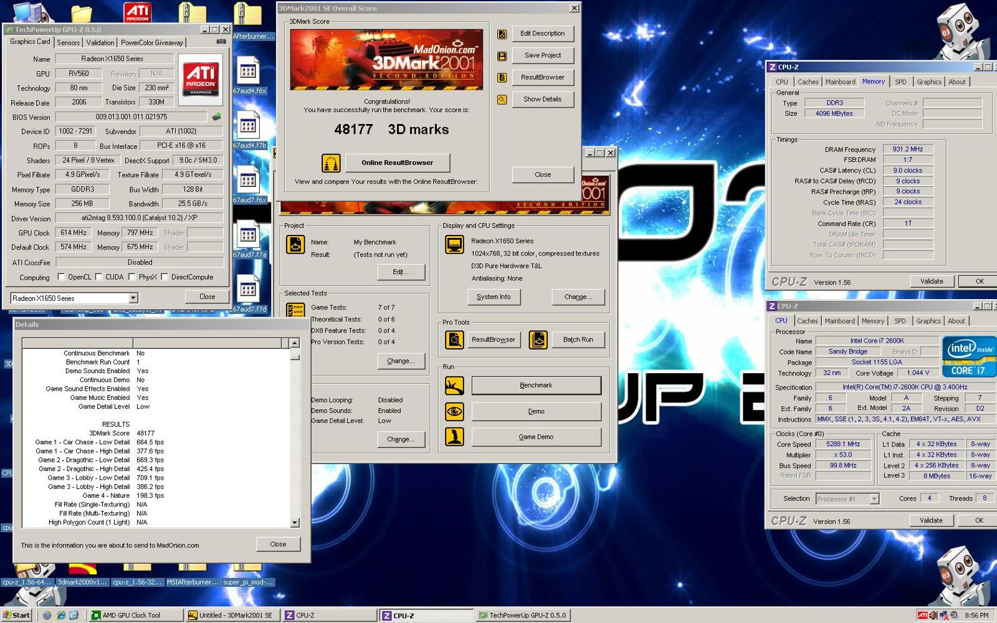Click the Details list scroll down arrow
This screenshot has height=623, width=997.
pos(295,523)
